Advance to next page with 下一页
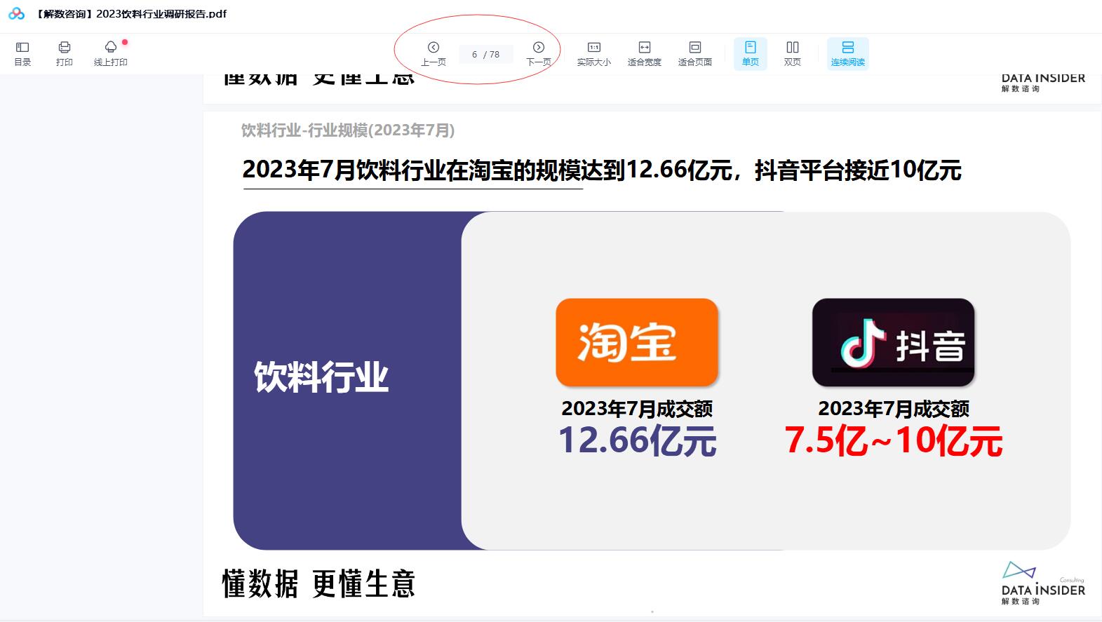 (x=538, y=53)
